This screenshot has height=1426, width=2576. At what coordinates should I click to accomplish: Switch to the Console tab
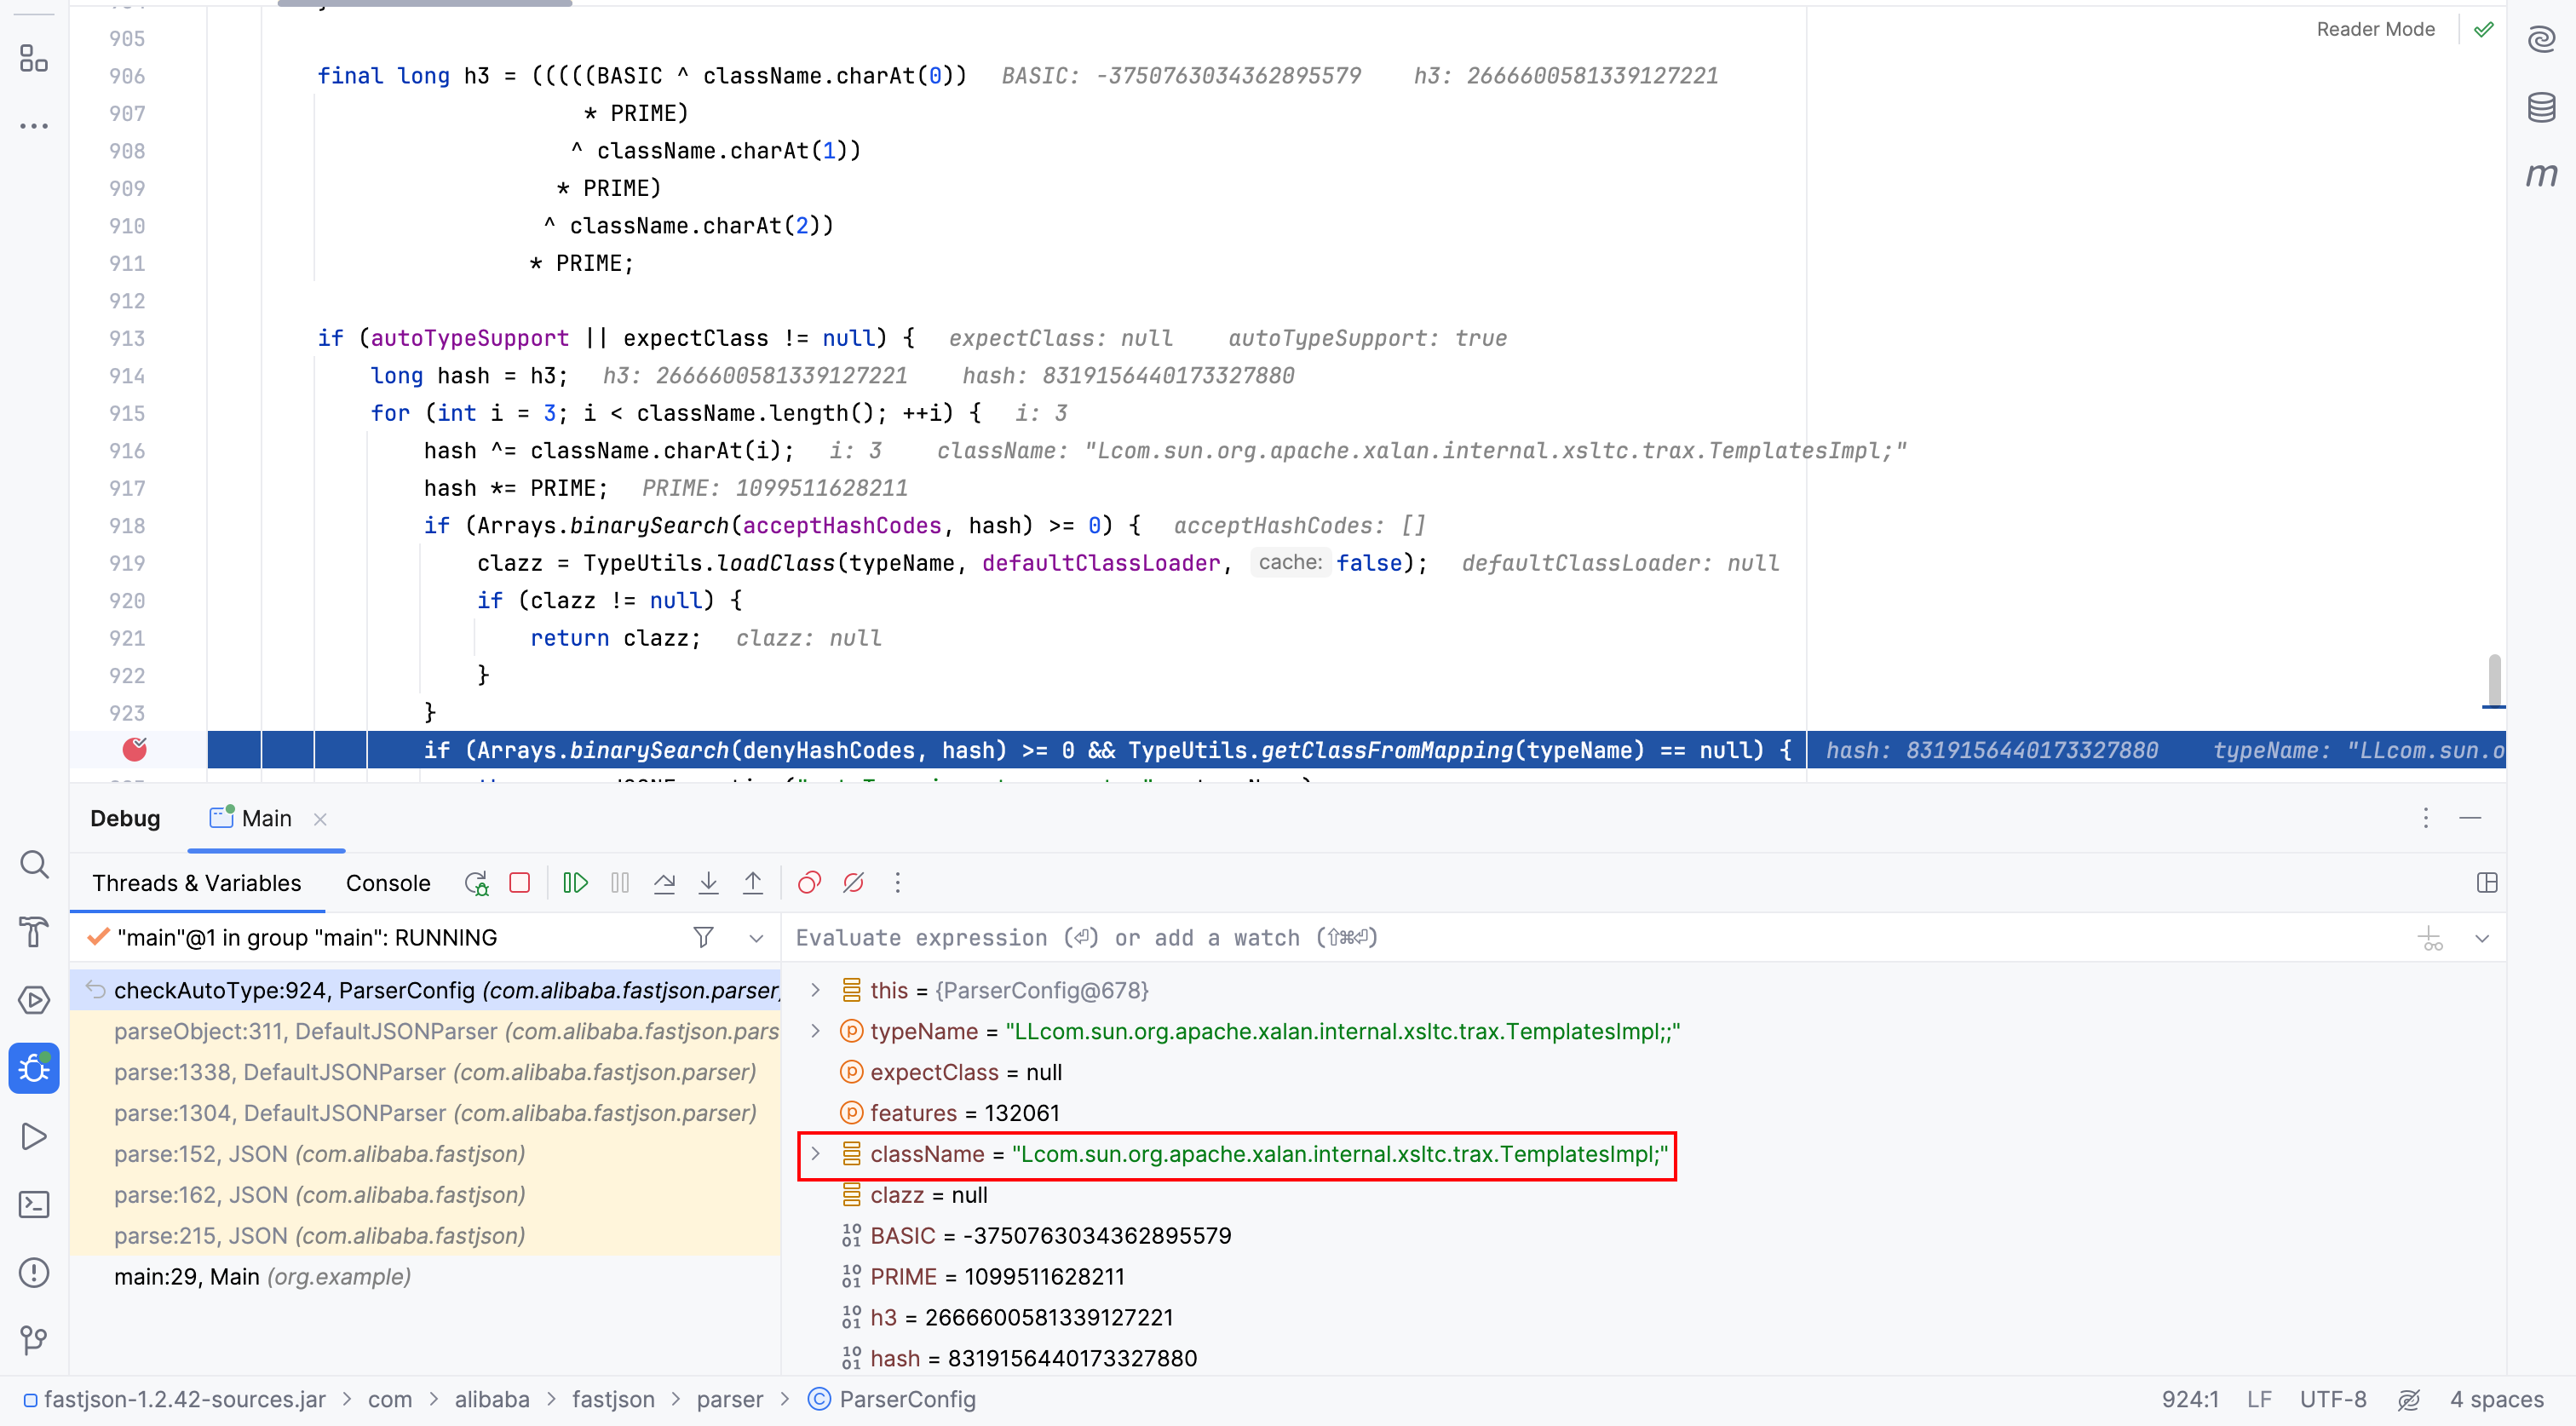(x=388, y=883)
